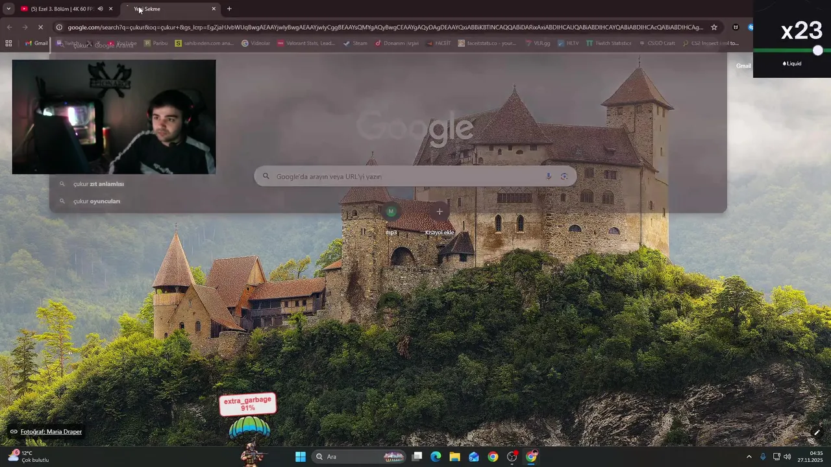Open the HLTV bookmark
Screen dimensions: 831x467
point(568,43)
